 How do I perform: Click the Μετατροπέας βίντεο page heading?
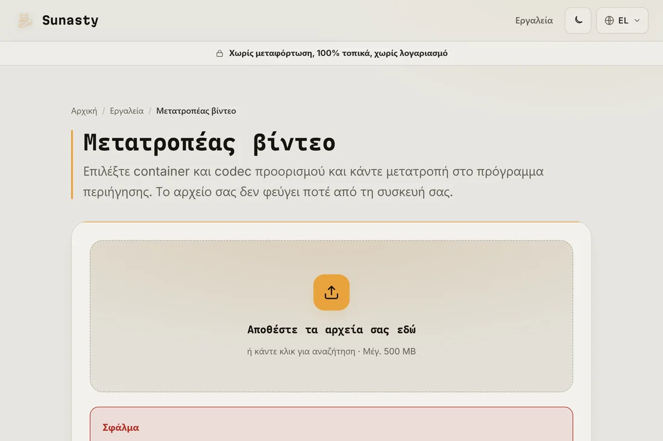click(209, 143)
